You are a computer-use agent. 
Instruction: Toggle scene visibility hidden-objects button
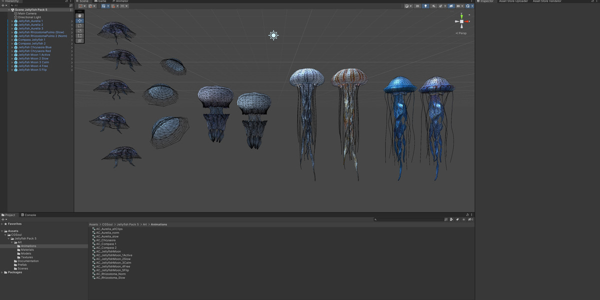point(451,6)
